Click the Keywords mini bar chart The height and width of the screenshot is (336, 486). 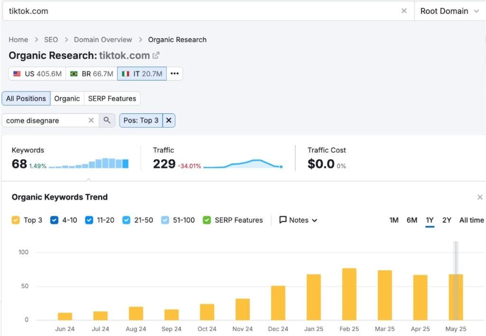coord(89,163)
